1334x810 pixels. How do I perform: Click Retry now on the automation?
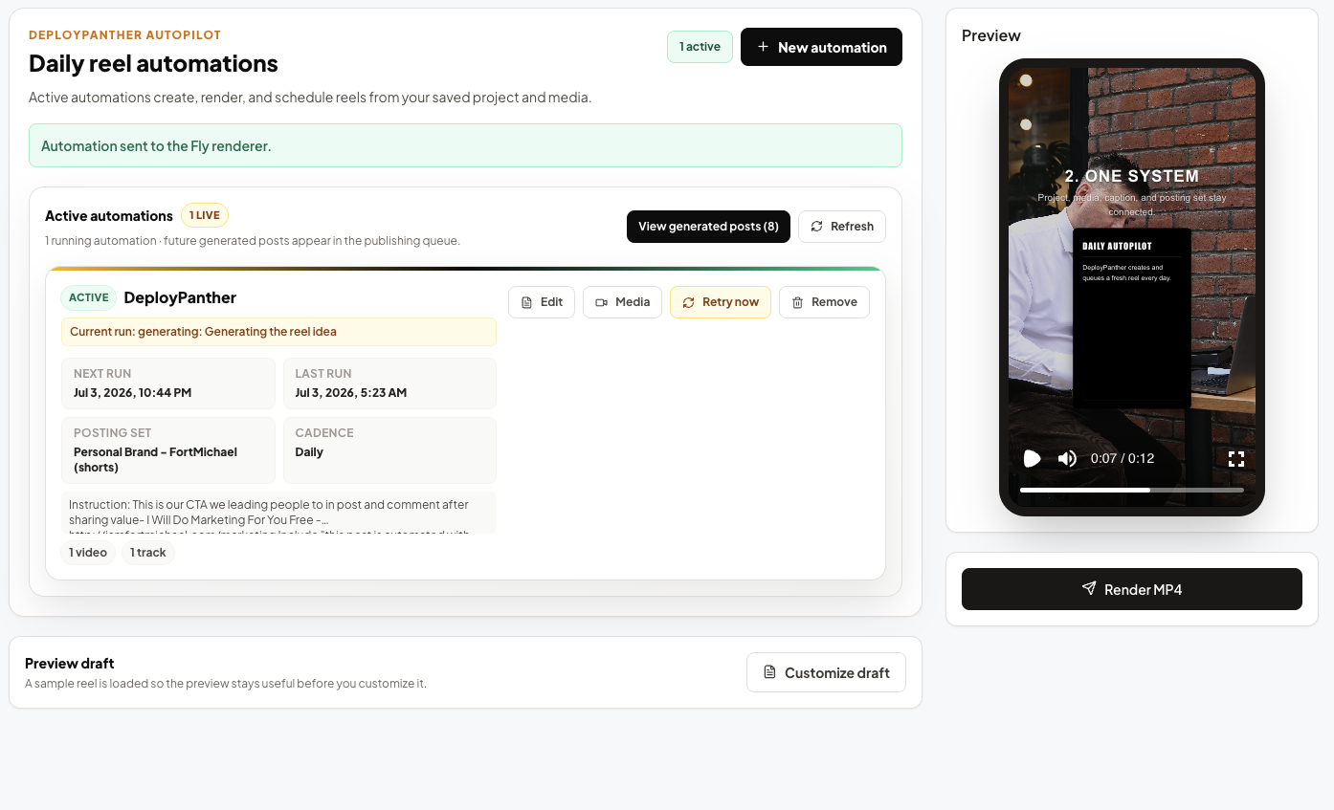[x=721, y=302]
